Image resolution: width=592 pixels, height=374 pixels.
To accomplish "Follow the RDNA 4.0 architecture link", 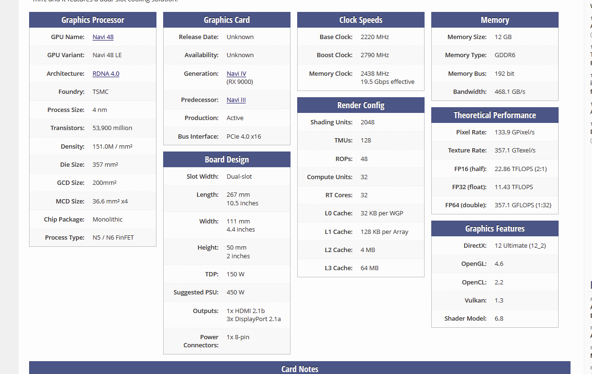I will 106,73.
